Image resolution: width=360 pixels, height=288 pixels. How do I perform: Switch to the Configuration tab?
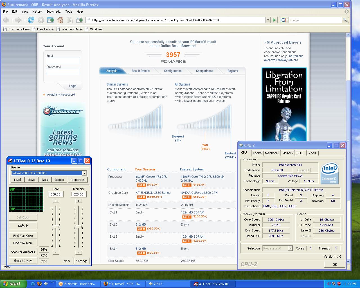pos(173,71)
